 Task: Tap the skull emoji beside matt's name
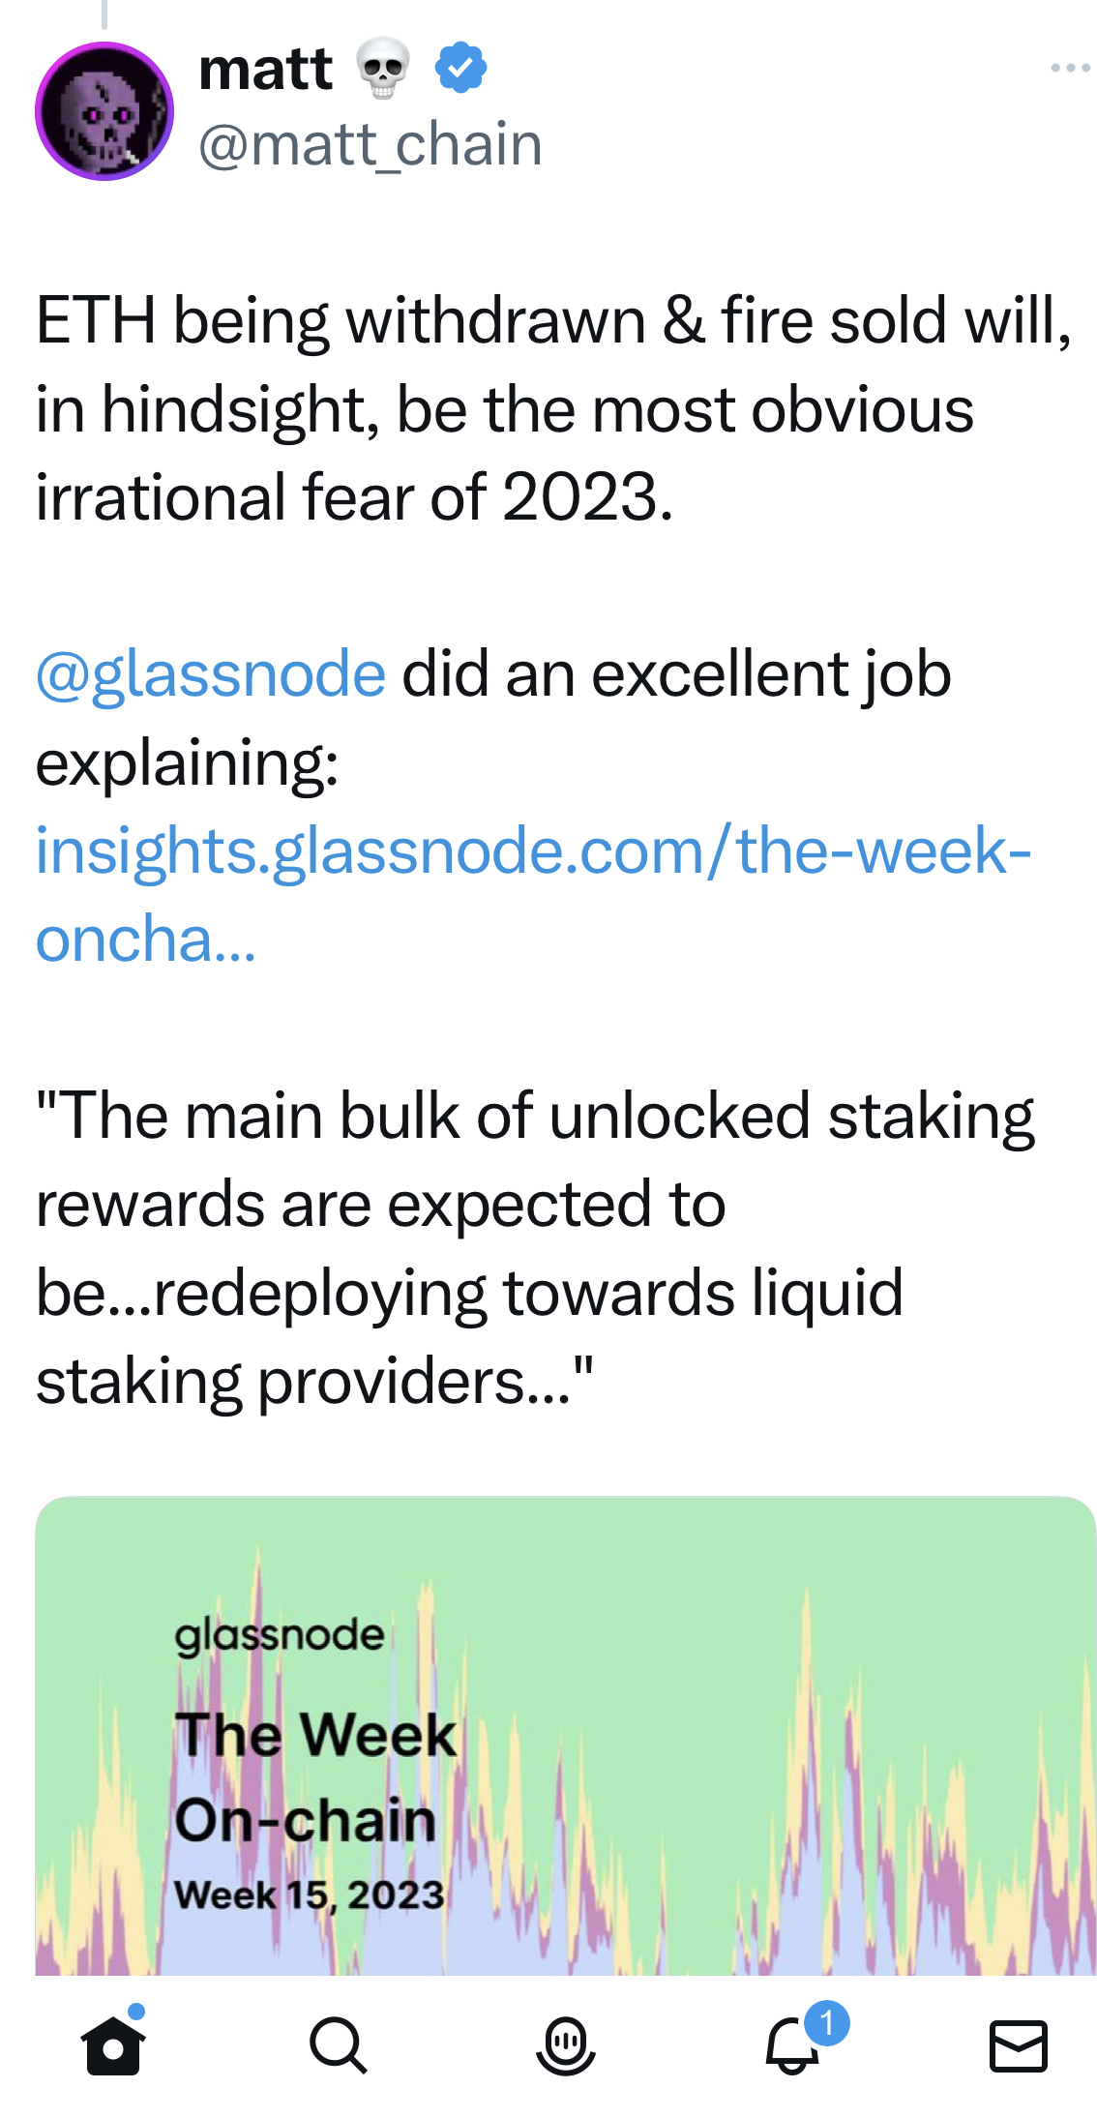pyautogui.click(x=383, y=68)
